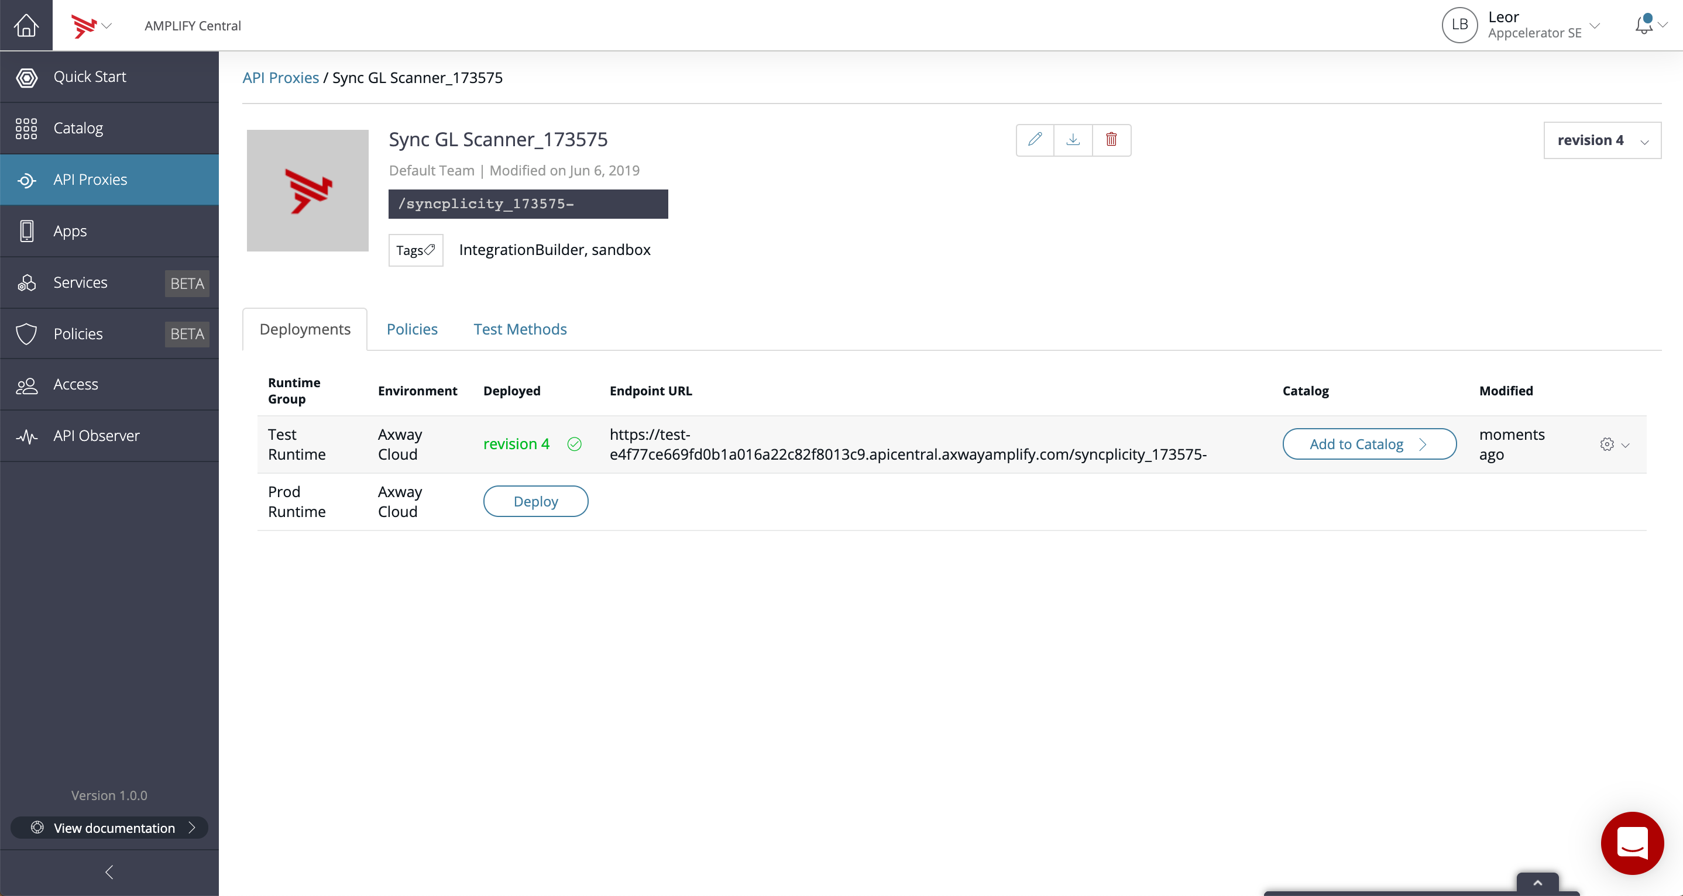1683x896 pixels.
Task: Expand the Axway platform logo dropdown
Action: 91,26
